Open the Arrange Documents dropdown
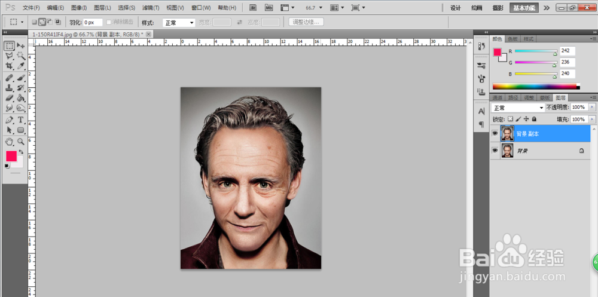598x297 pixels. (337, 8)
